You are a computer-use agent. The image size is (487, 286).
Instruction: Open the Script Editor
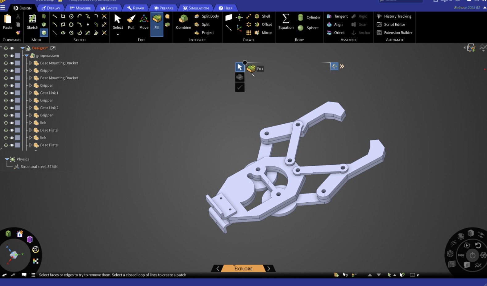(391, 24)
